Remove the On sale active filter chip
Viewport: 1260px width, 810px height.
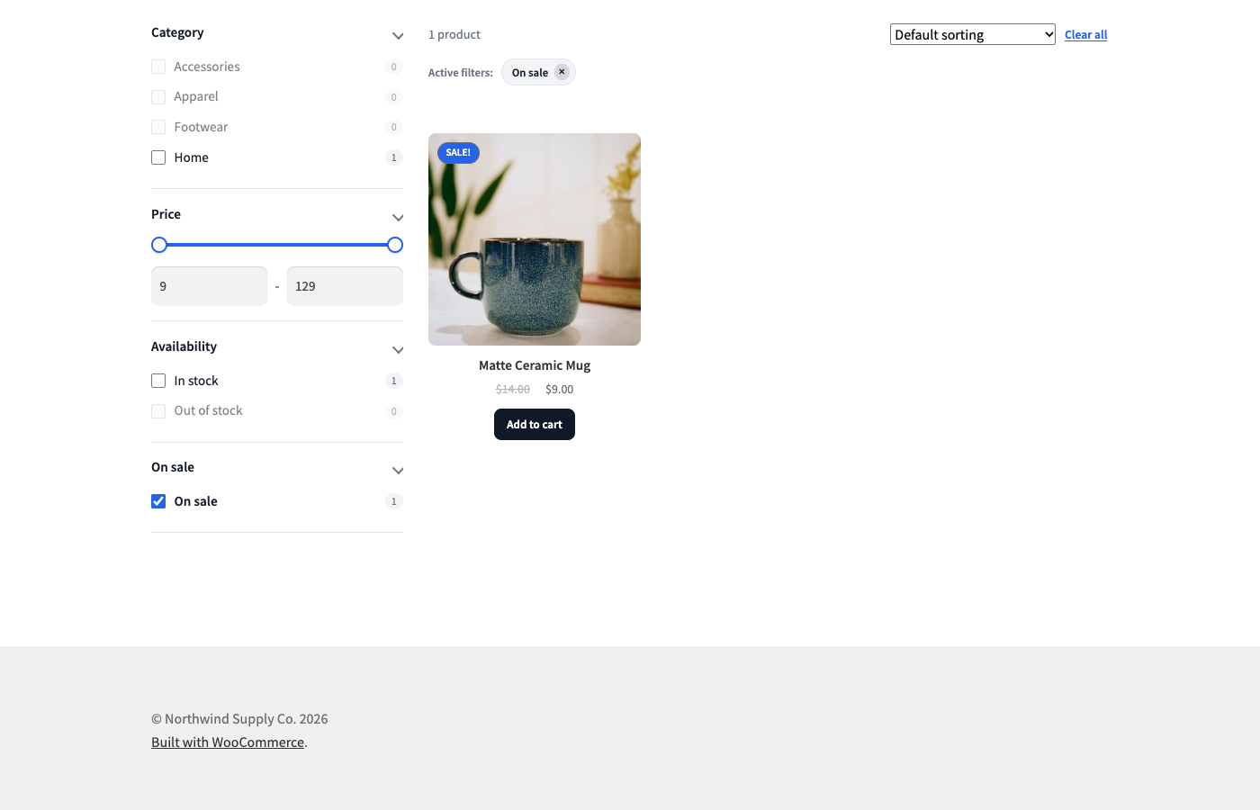562,72
